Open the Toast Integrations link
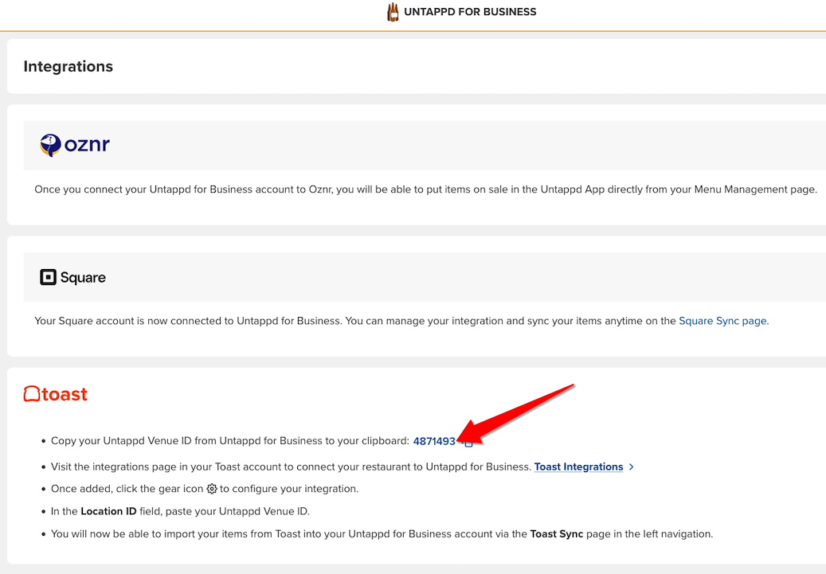 pos(578,467)
